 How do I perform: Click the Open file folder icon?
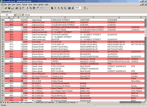pyautogui.click(x=6, y=8)
